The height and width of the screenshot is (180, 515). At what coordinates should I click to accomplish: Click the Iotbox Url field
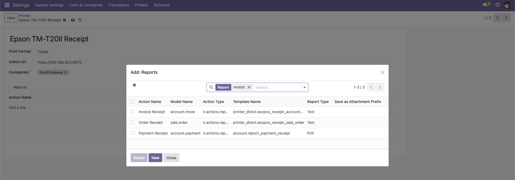tap(60, 62)
